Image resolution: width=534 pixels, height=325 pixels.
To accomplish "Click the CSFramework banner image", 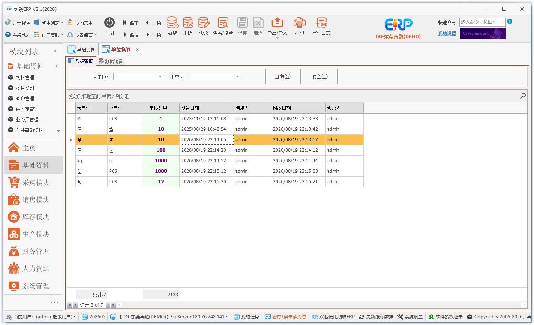I will 482,33.
